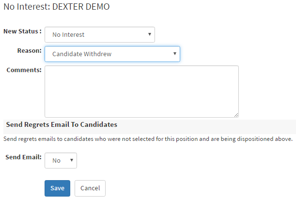Click the "Send Email:" field label
Image resolution: width=296 pixels, height=199 pixels.
22,157
